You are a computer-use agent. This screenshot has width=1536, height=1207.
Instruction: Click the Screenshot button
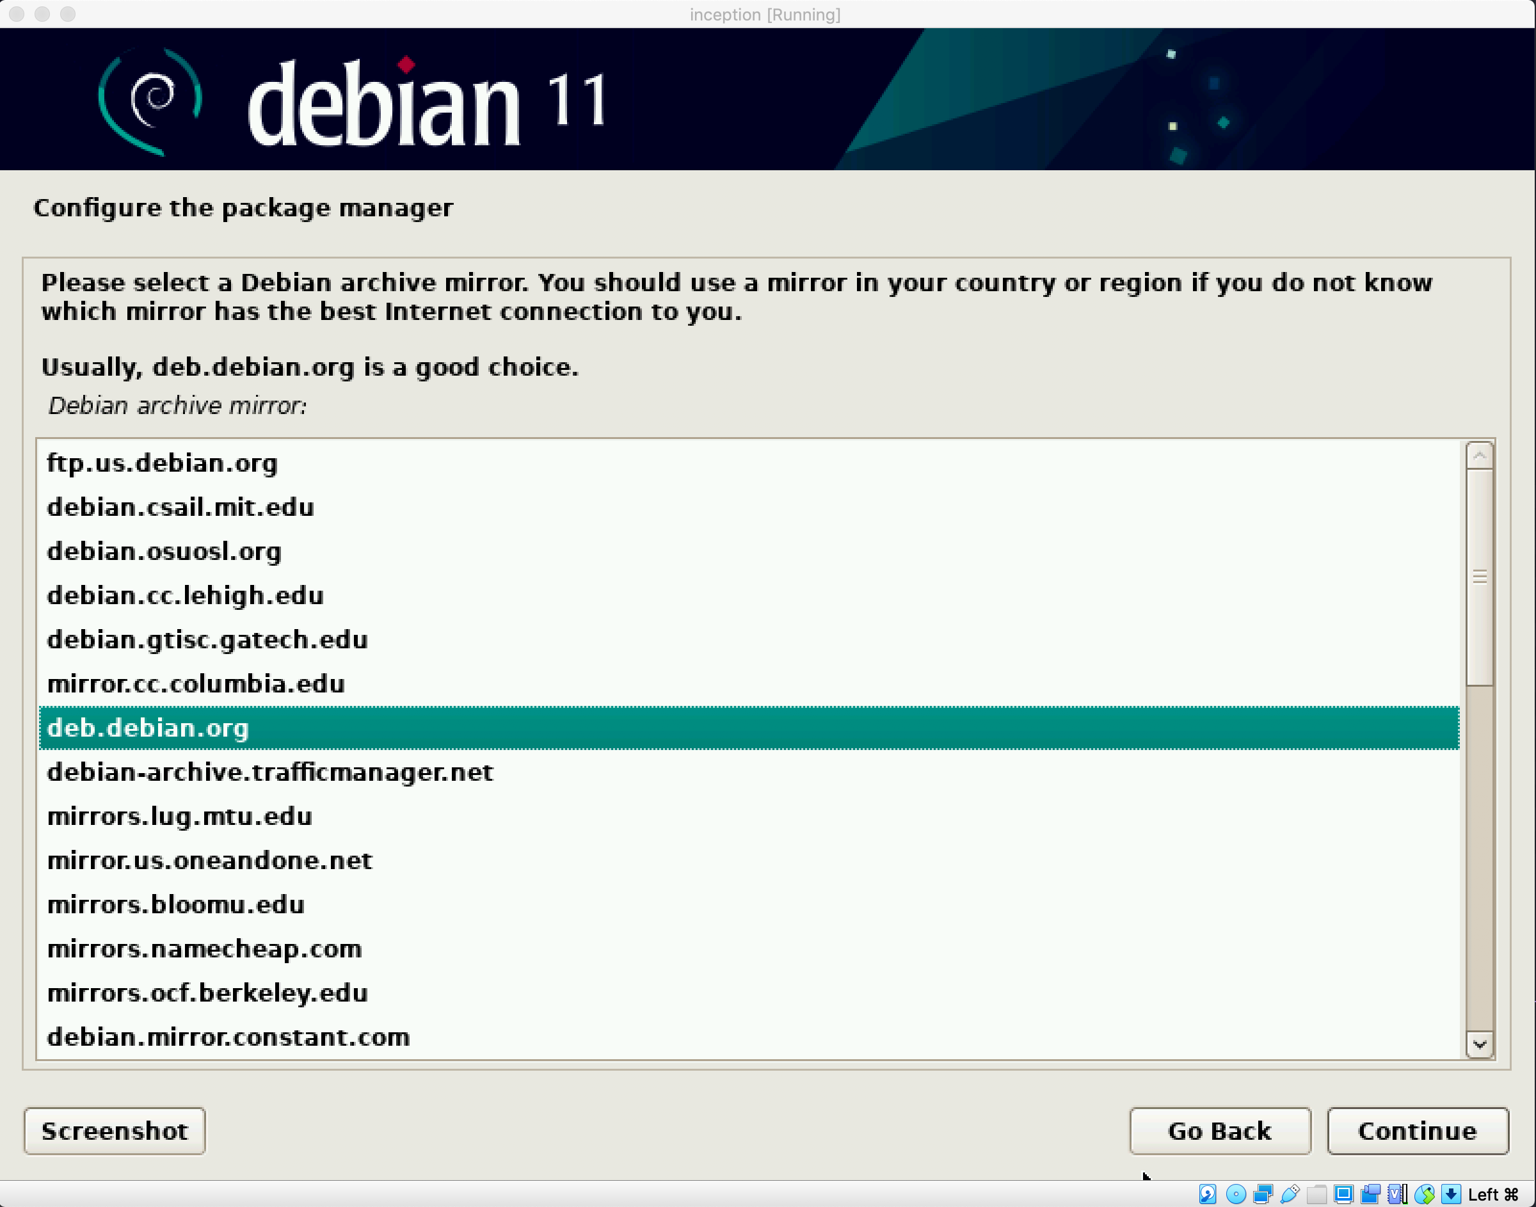coord(115,1131)
